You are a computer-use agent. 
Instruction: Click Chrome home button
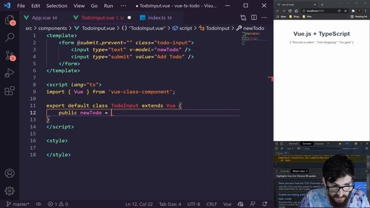[296, 11]
